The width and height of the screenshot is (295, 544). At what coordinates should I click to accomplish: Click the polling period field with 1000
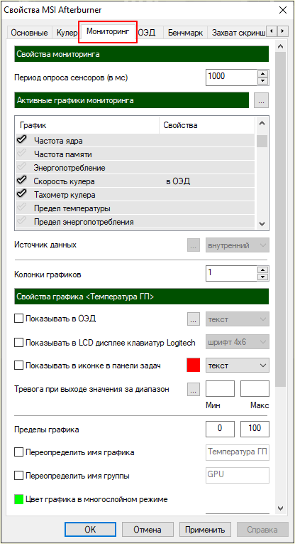[x=232, y=78]
